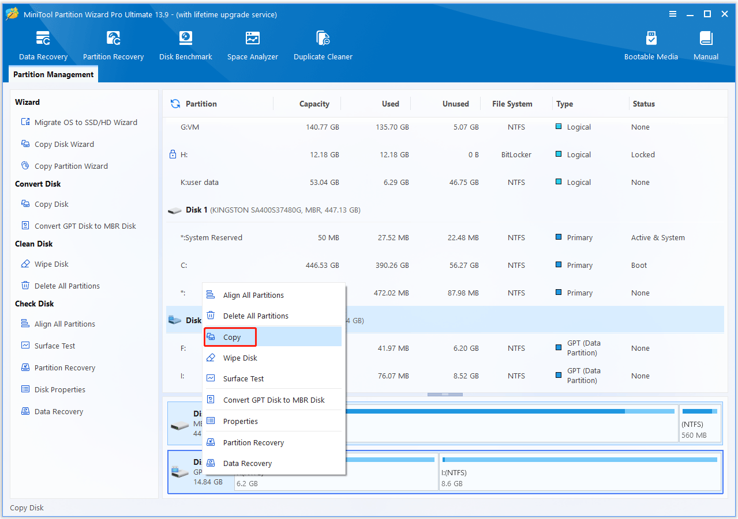Select the Disk 1 KINGSTON header row
738x519 pixels.
tap(445, 210)
